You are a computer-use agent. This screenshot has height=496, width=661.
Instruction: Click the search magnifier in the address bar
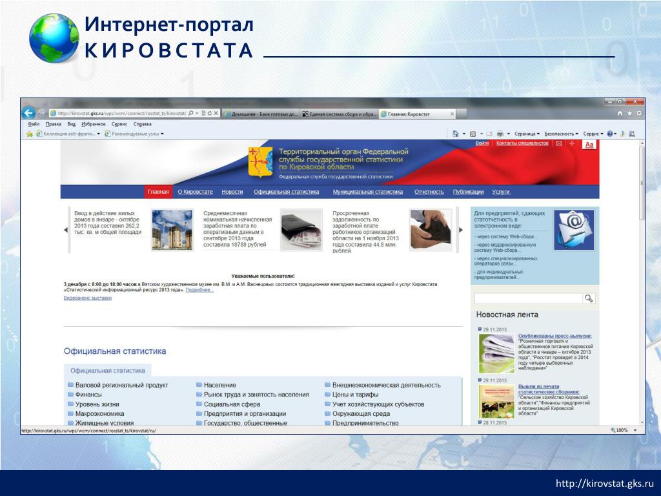click(x=191, y=113)
